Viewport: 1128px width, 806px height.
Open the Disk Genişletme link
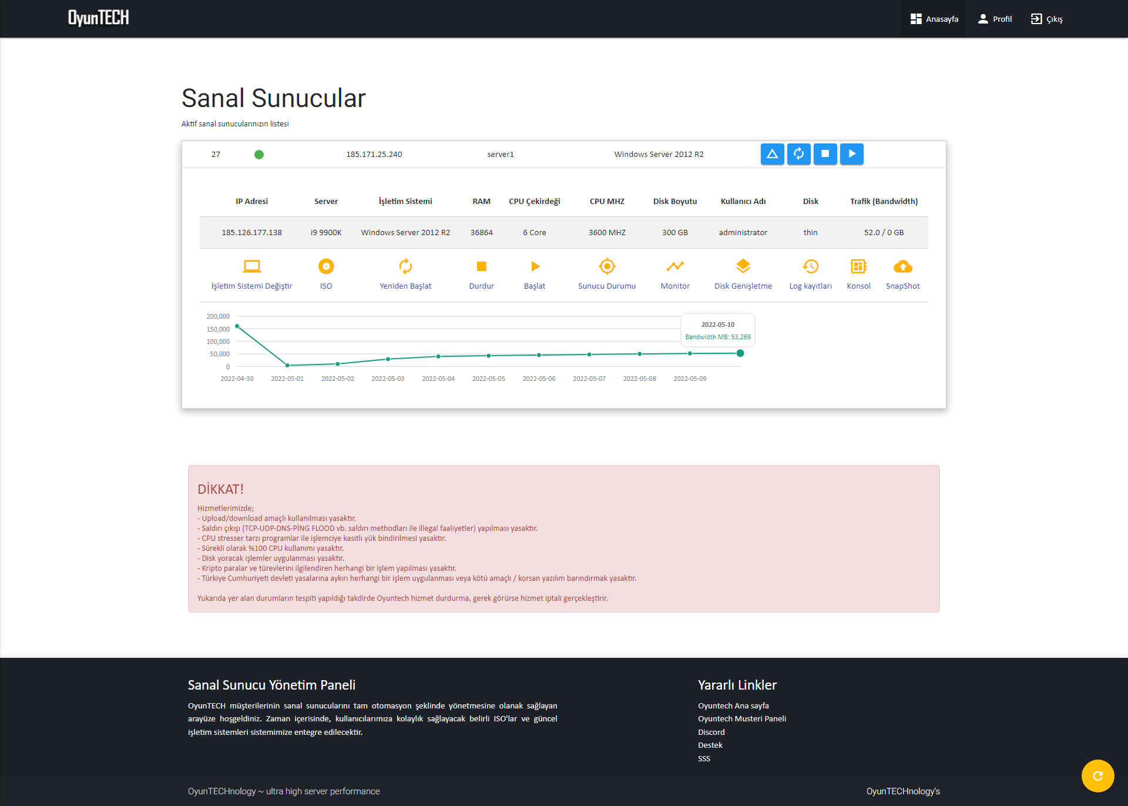coord(743,286)
